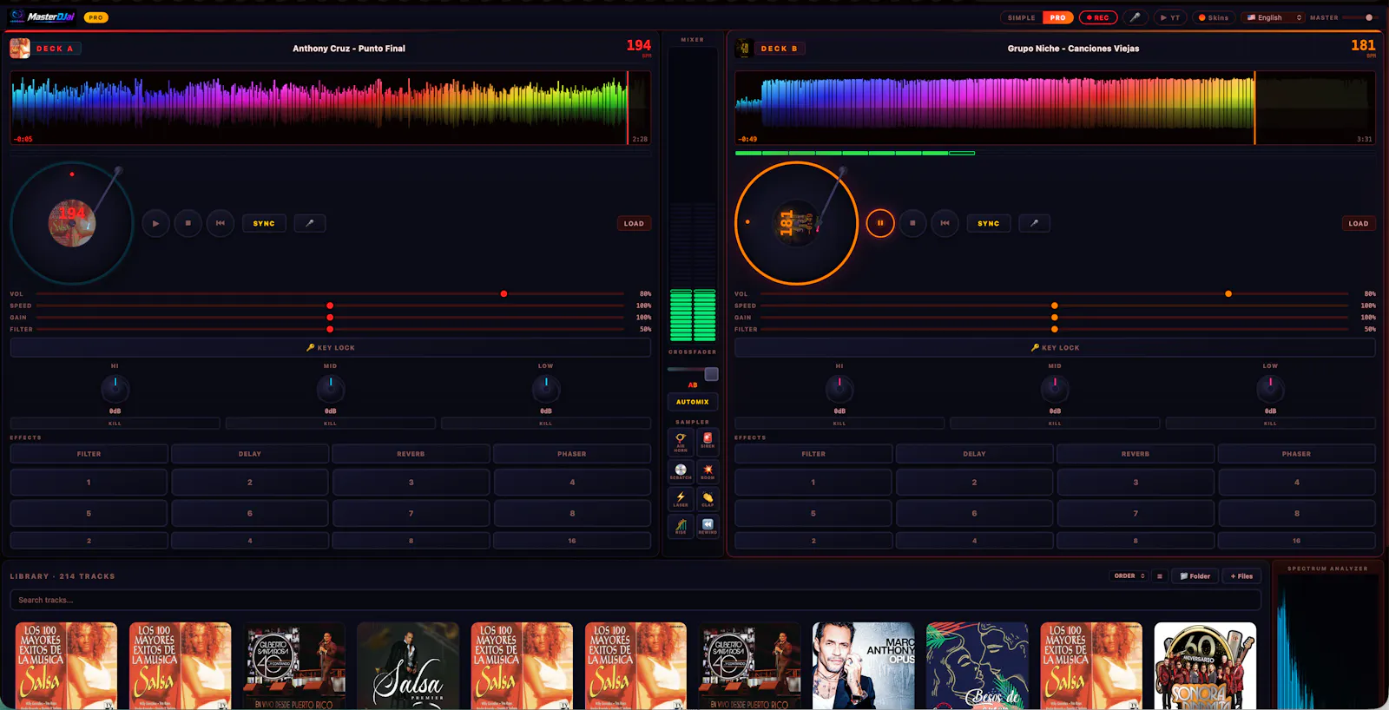Screen dimensions: 1389x710
Task: Click Deck B waveform display
Action: [1055, 108]
